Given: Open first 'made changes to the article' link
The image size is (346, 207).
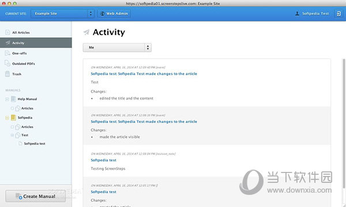Looking at the screenshot, I should click(x=144, y=74).
